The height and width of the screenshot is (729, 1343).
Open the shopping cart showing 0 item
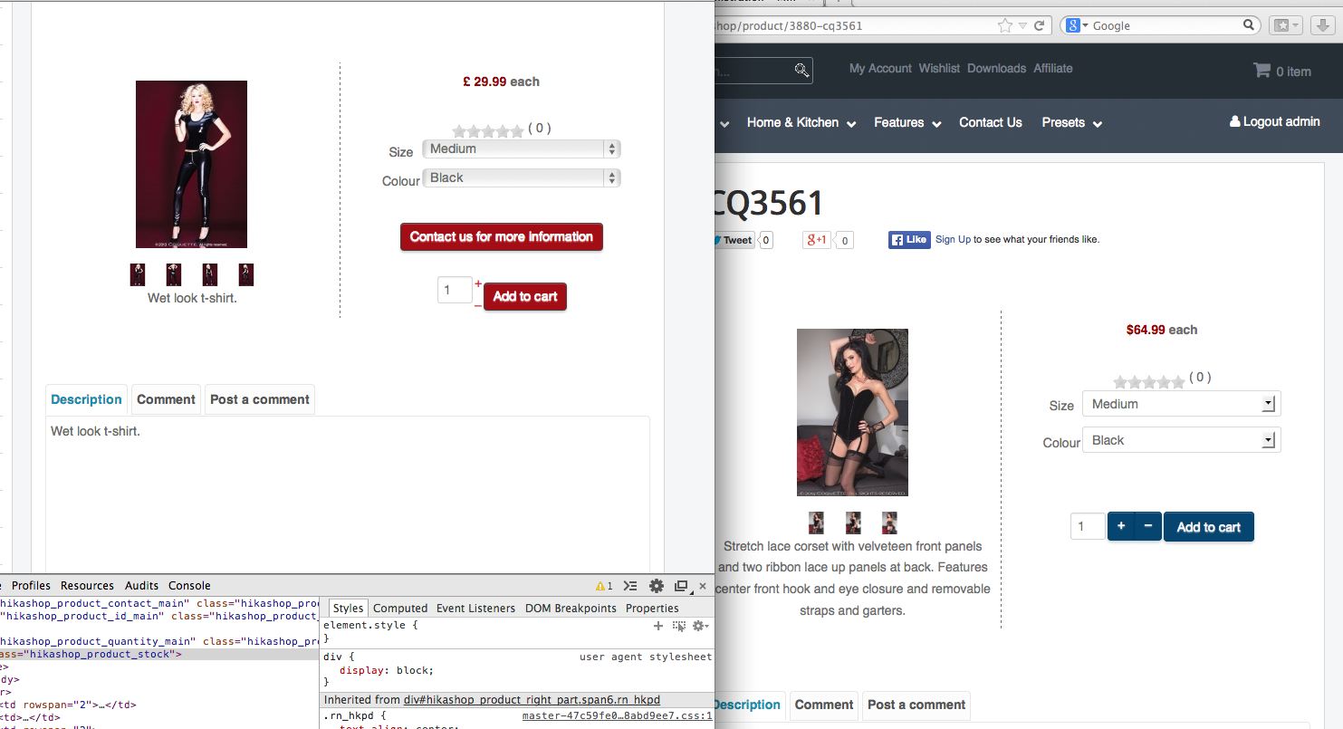point(1281,71)
